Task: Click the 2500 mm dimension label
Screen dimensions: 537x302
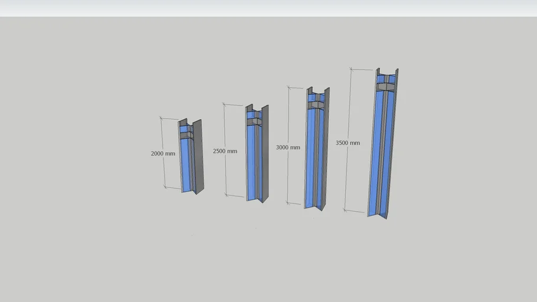Action: 225,151
